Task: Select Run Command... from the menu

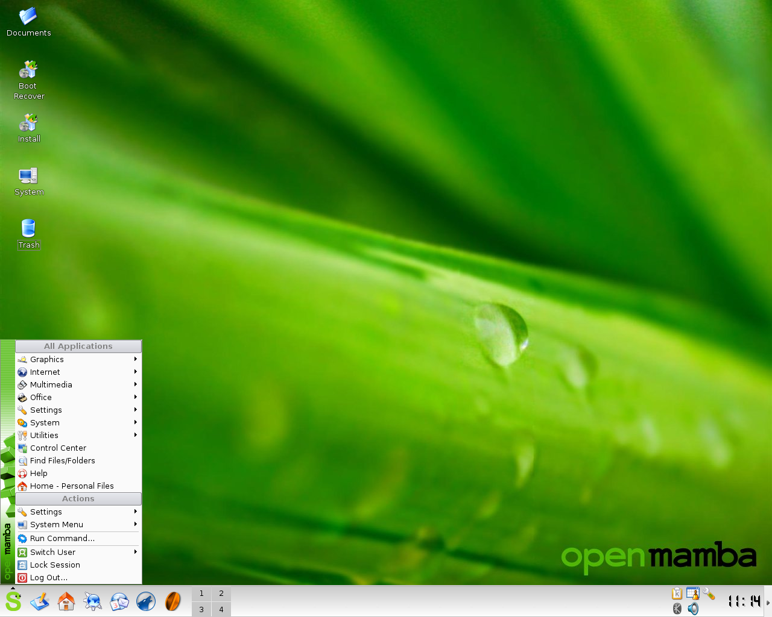Action: pyautogui.click(x=78, y=539)
